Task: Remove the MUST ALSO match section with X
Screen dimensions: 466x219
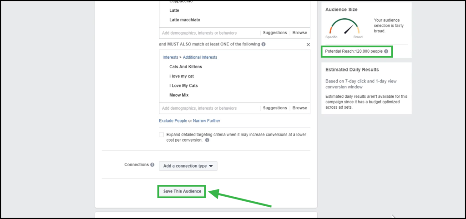Action: (308, 45)
